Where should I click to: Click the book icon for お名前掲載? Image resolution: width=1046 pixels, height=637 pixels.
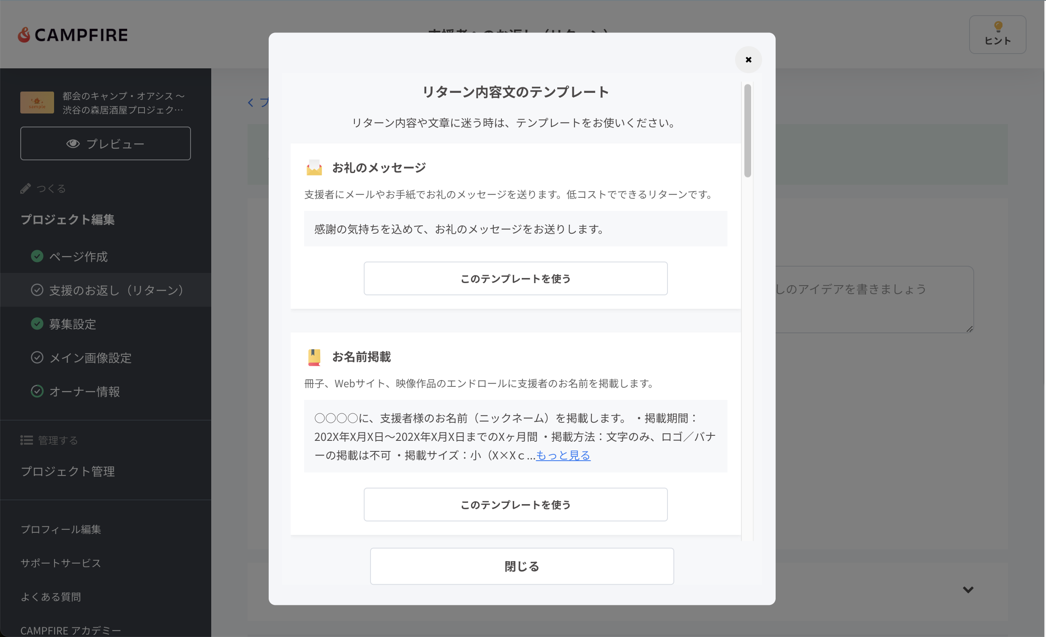[315, 357]
